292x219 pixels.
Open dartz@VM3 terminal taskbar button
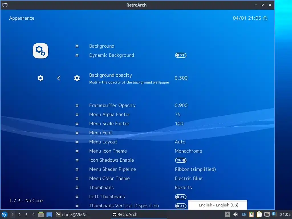click(73, 214)
